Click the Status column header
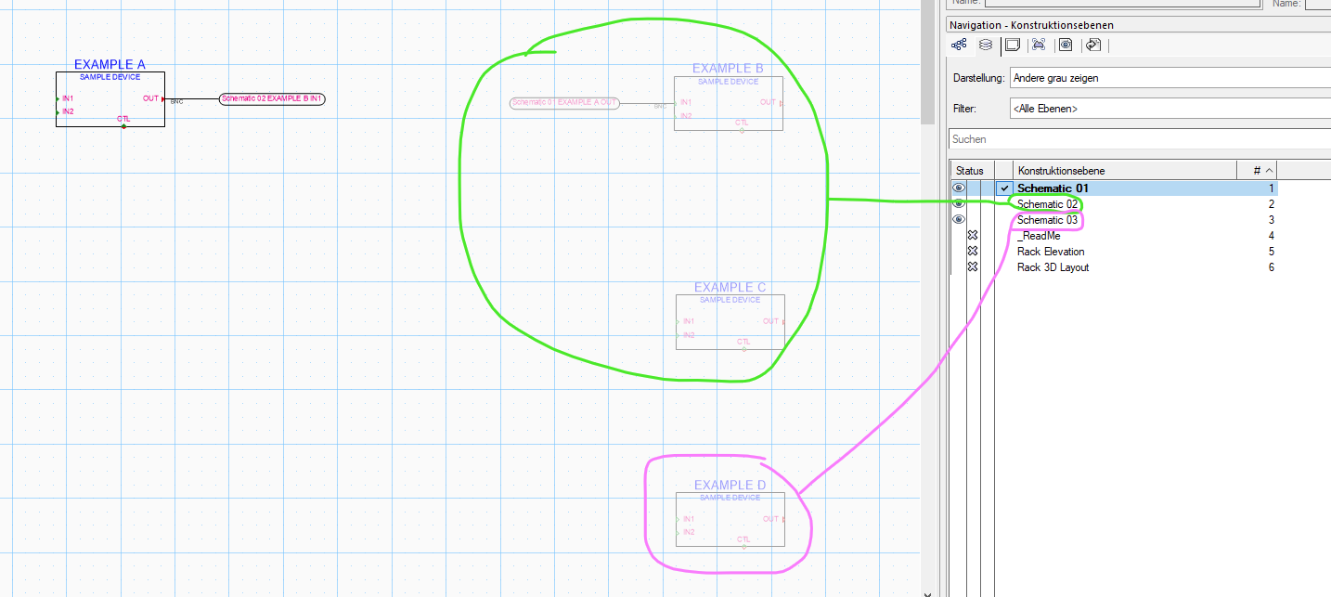 tap(970, 171)
